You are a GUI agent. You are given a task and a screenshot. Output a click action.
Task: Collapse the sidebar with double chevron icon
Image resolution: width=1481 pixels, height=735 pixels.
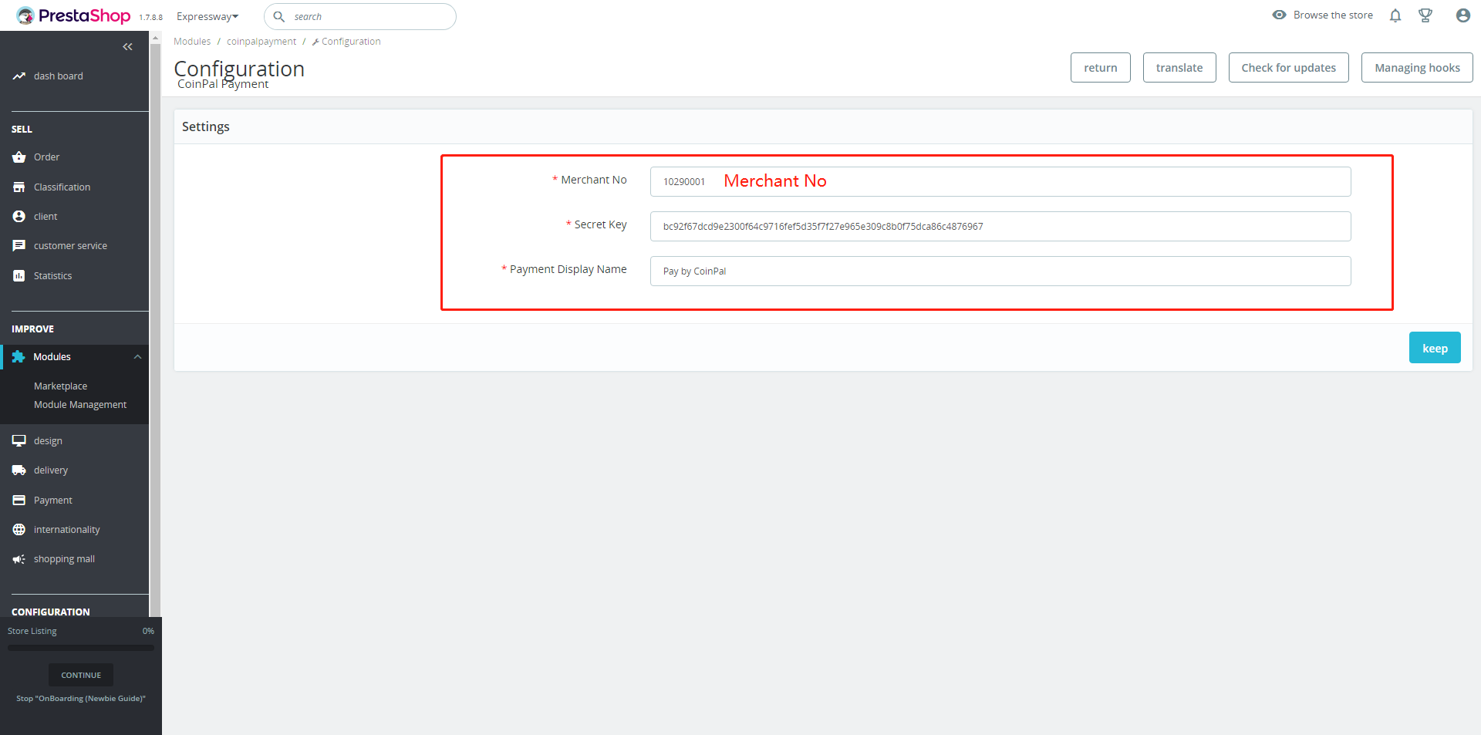(x=127, y=47)
